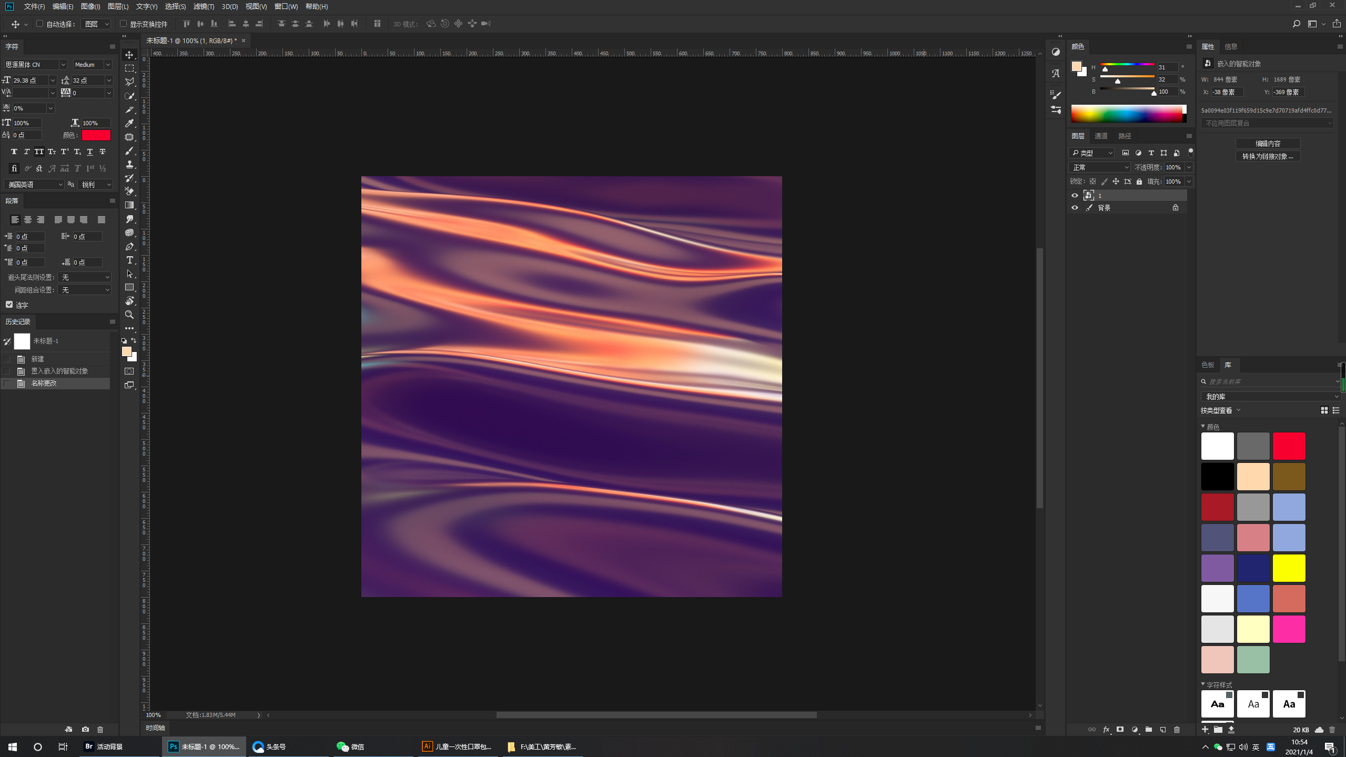Open the 避头尾法则设置 dropdown

pyautogui.click(x=84, y=277)
